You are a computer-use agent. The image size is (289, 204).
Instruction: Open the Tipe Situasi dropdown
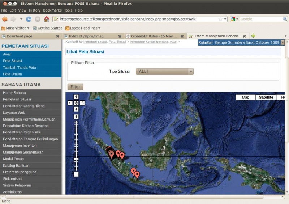[x=165, y=71]
